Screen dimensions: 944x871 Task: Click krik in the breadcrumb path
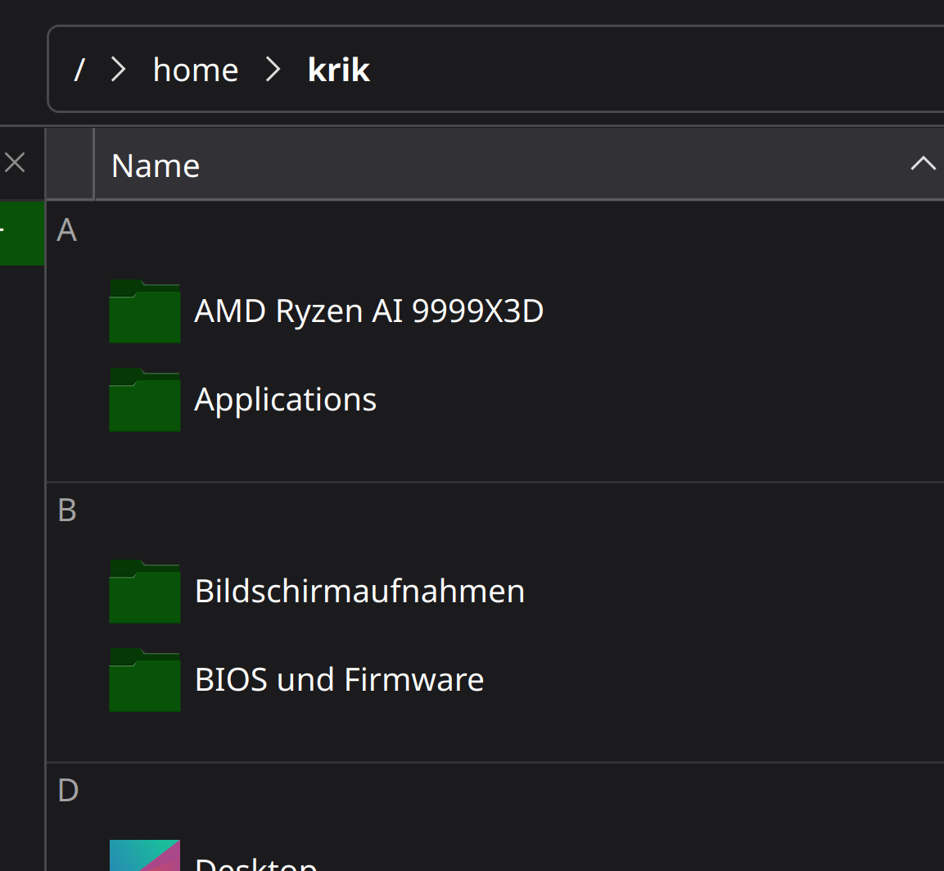(x=338, y=70)
